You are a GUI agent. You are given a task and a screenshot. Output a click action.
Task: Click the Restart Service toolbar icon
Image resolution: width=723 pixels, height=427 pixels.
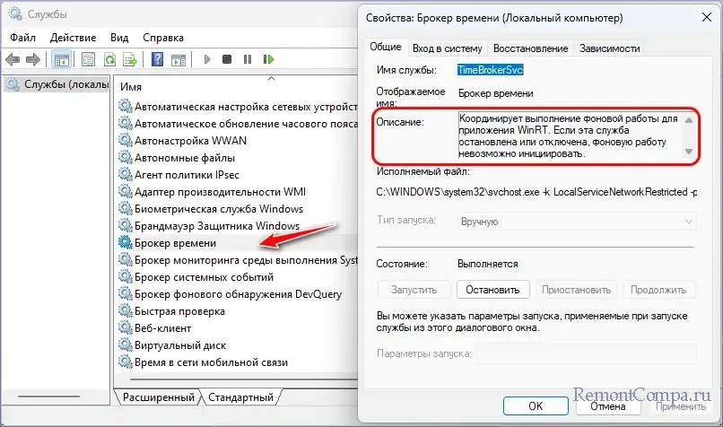(267, 59)
